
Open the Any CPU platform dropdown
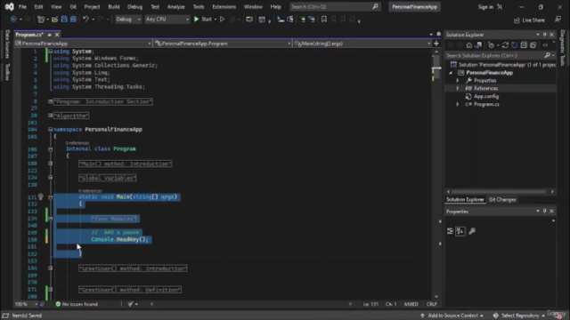(167, 20)
